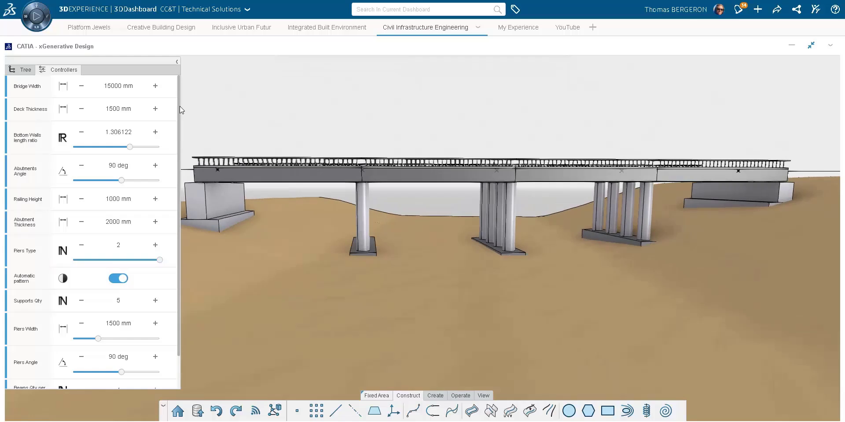
Task: Open the tags icon beside search
Action: coord(515,9)
